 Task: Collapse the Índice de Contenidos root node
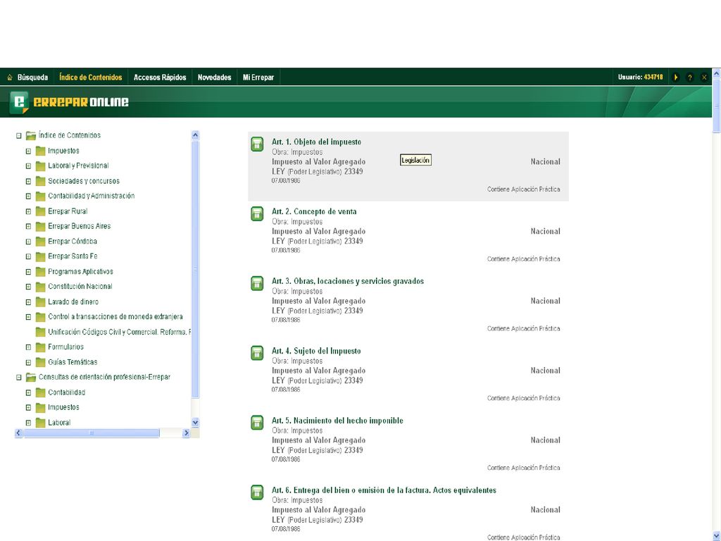click(x=19, y=136)
